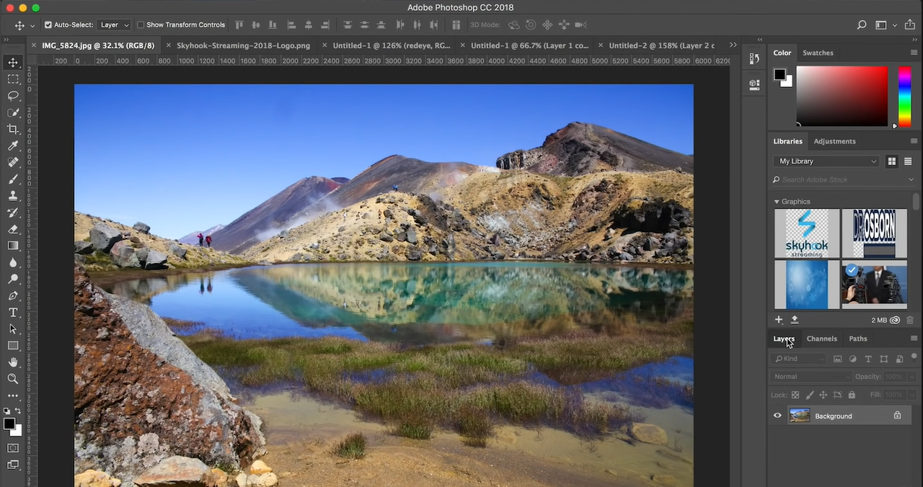This screenshot has width=923, height=487.
Task: Click the Creative Cloud sync icon
Action: click(x=895, y=320)
